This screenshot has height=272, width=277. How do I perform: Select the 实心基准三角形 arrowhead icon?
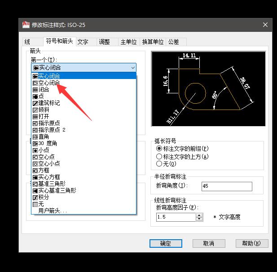(x=35, y=191)
